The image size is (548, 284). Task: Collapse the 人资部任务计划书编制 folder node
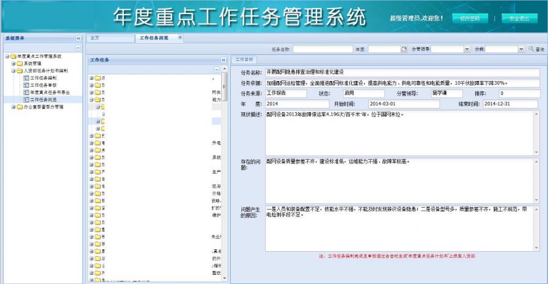tap(13, 71)
